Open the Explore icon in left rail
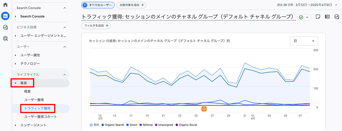Screen dimensions: 342x131 coord(5,27)
